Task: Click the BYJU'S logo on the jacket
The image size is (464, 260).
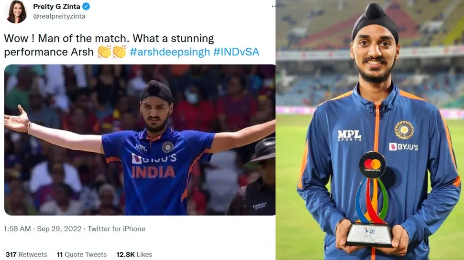Action: point(404,146)
